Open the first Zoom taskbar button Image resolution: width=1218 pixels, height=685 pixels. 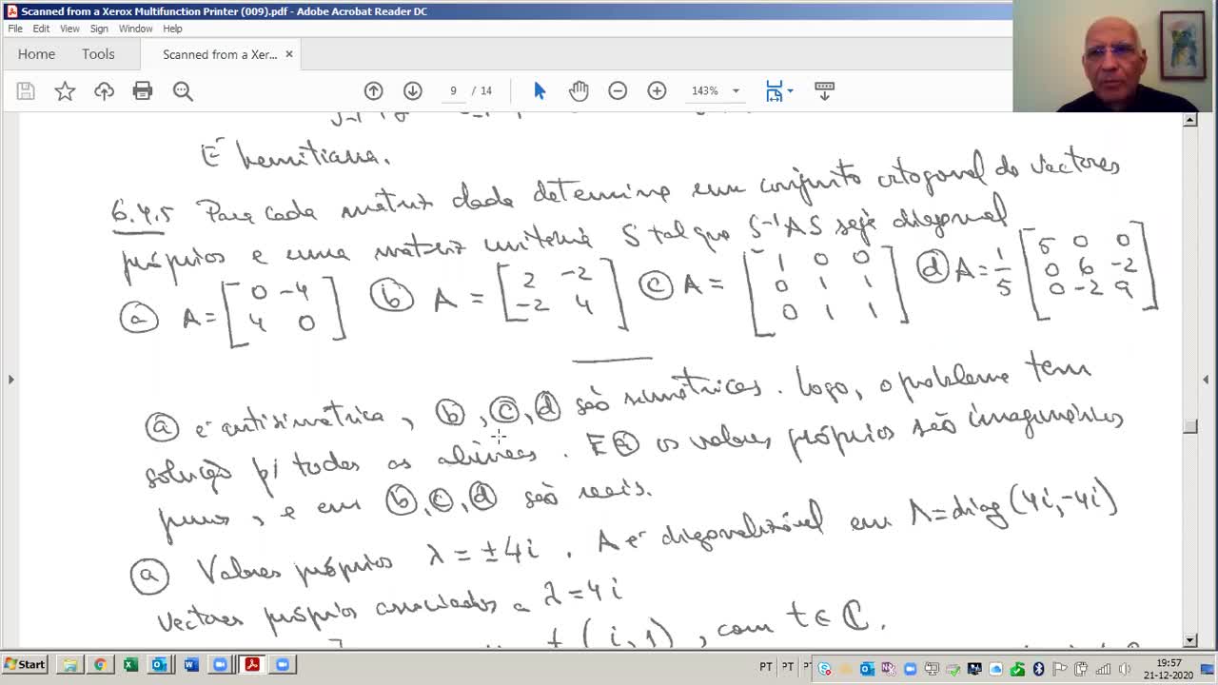[221, 665]
